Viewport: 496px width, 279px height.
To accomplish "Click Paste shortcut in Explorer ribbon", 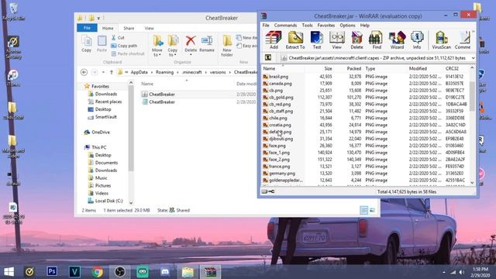I will [x=128, y=53].
